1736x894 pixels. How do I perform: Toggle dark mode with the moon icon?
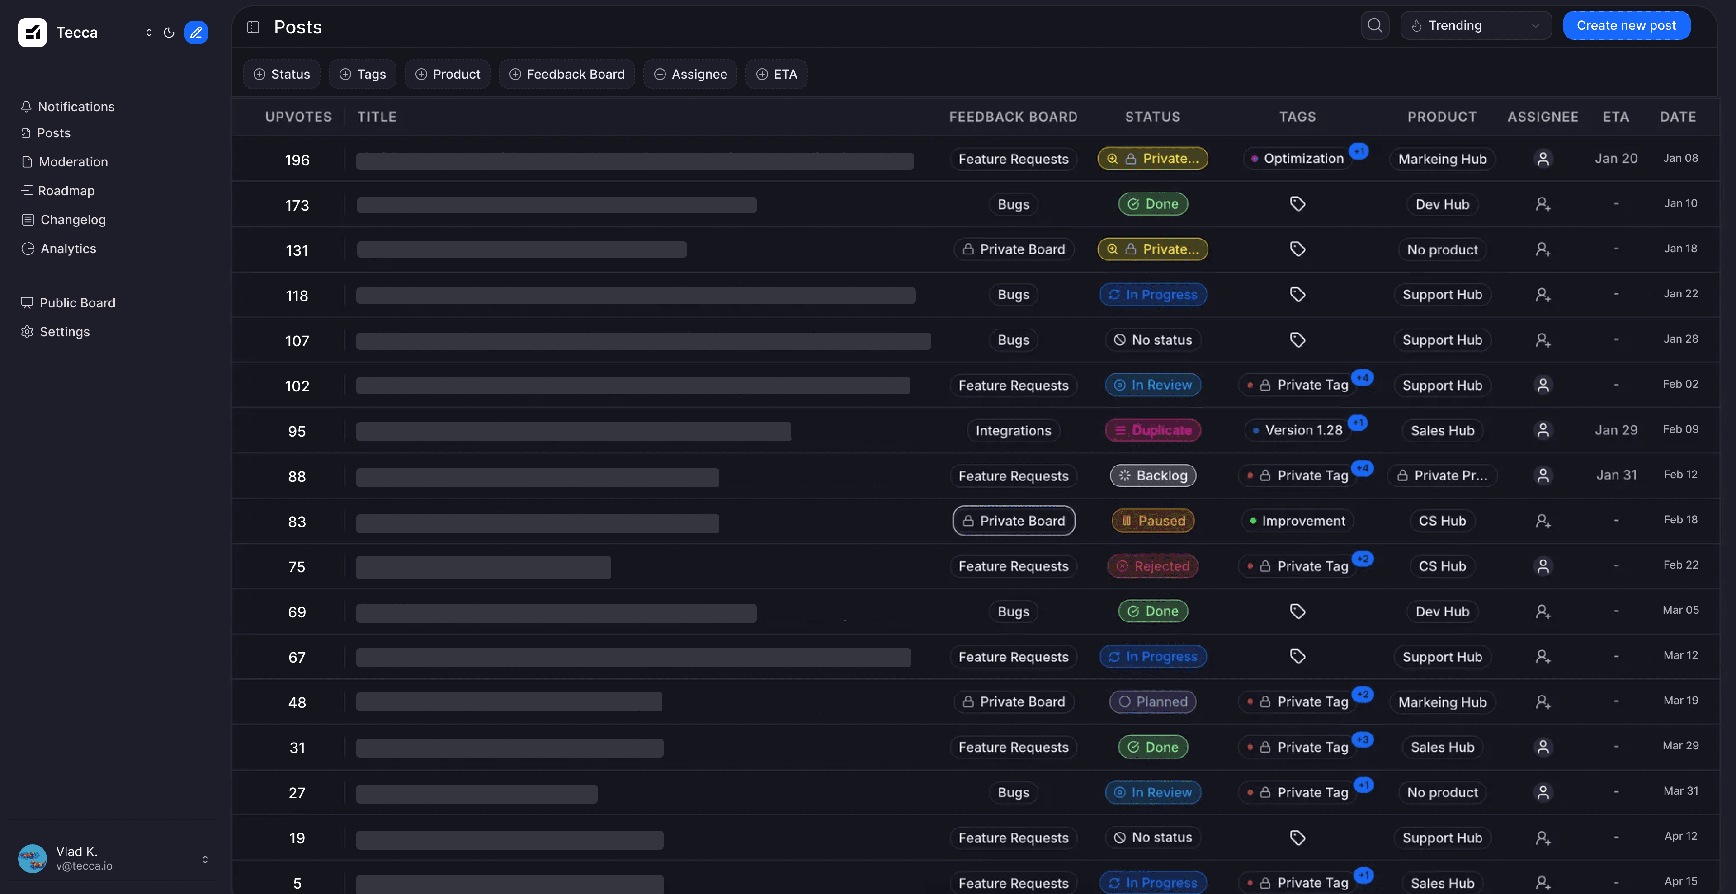point(169,33)
